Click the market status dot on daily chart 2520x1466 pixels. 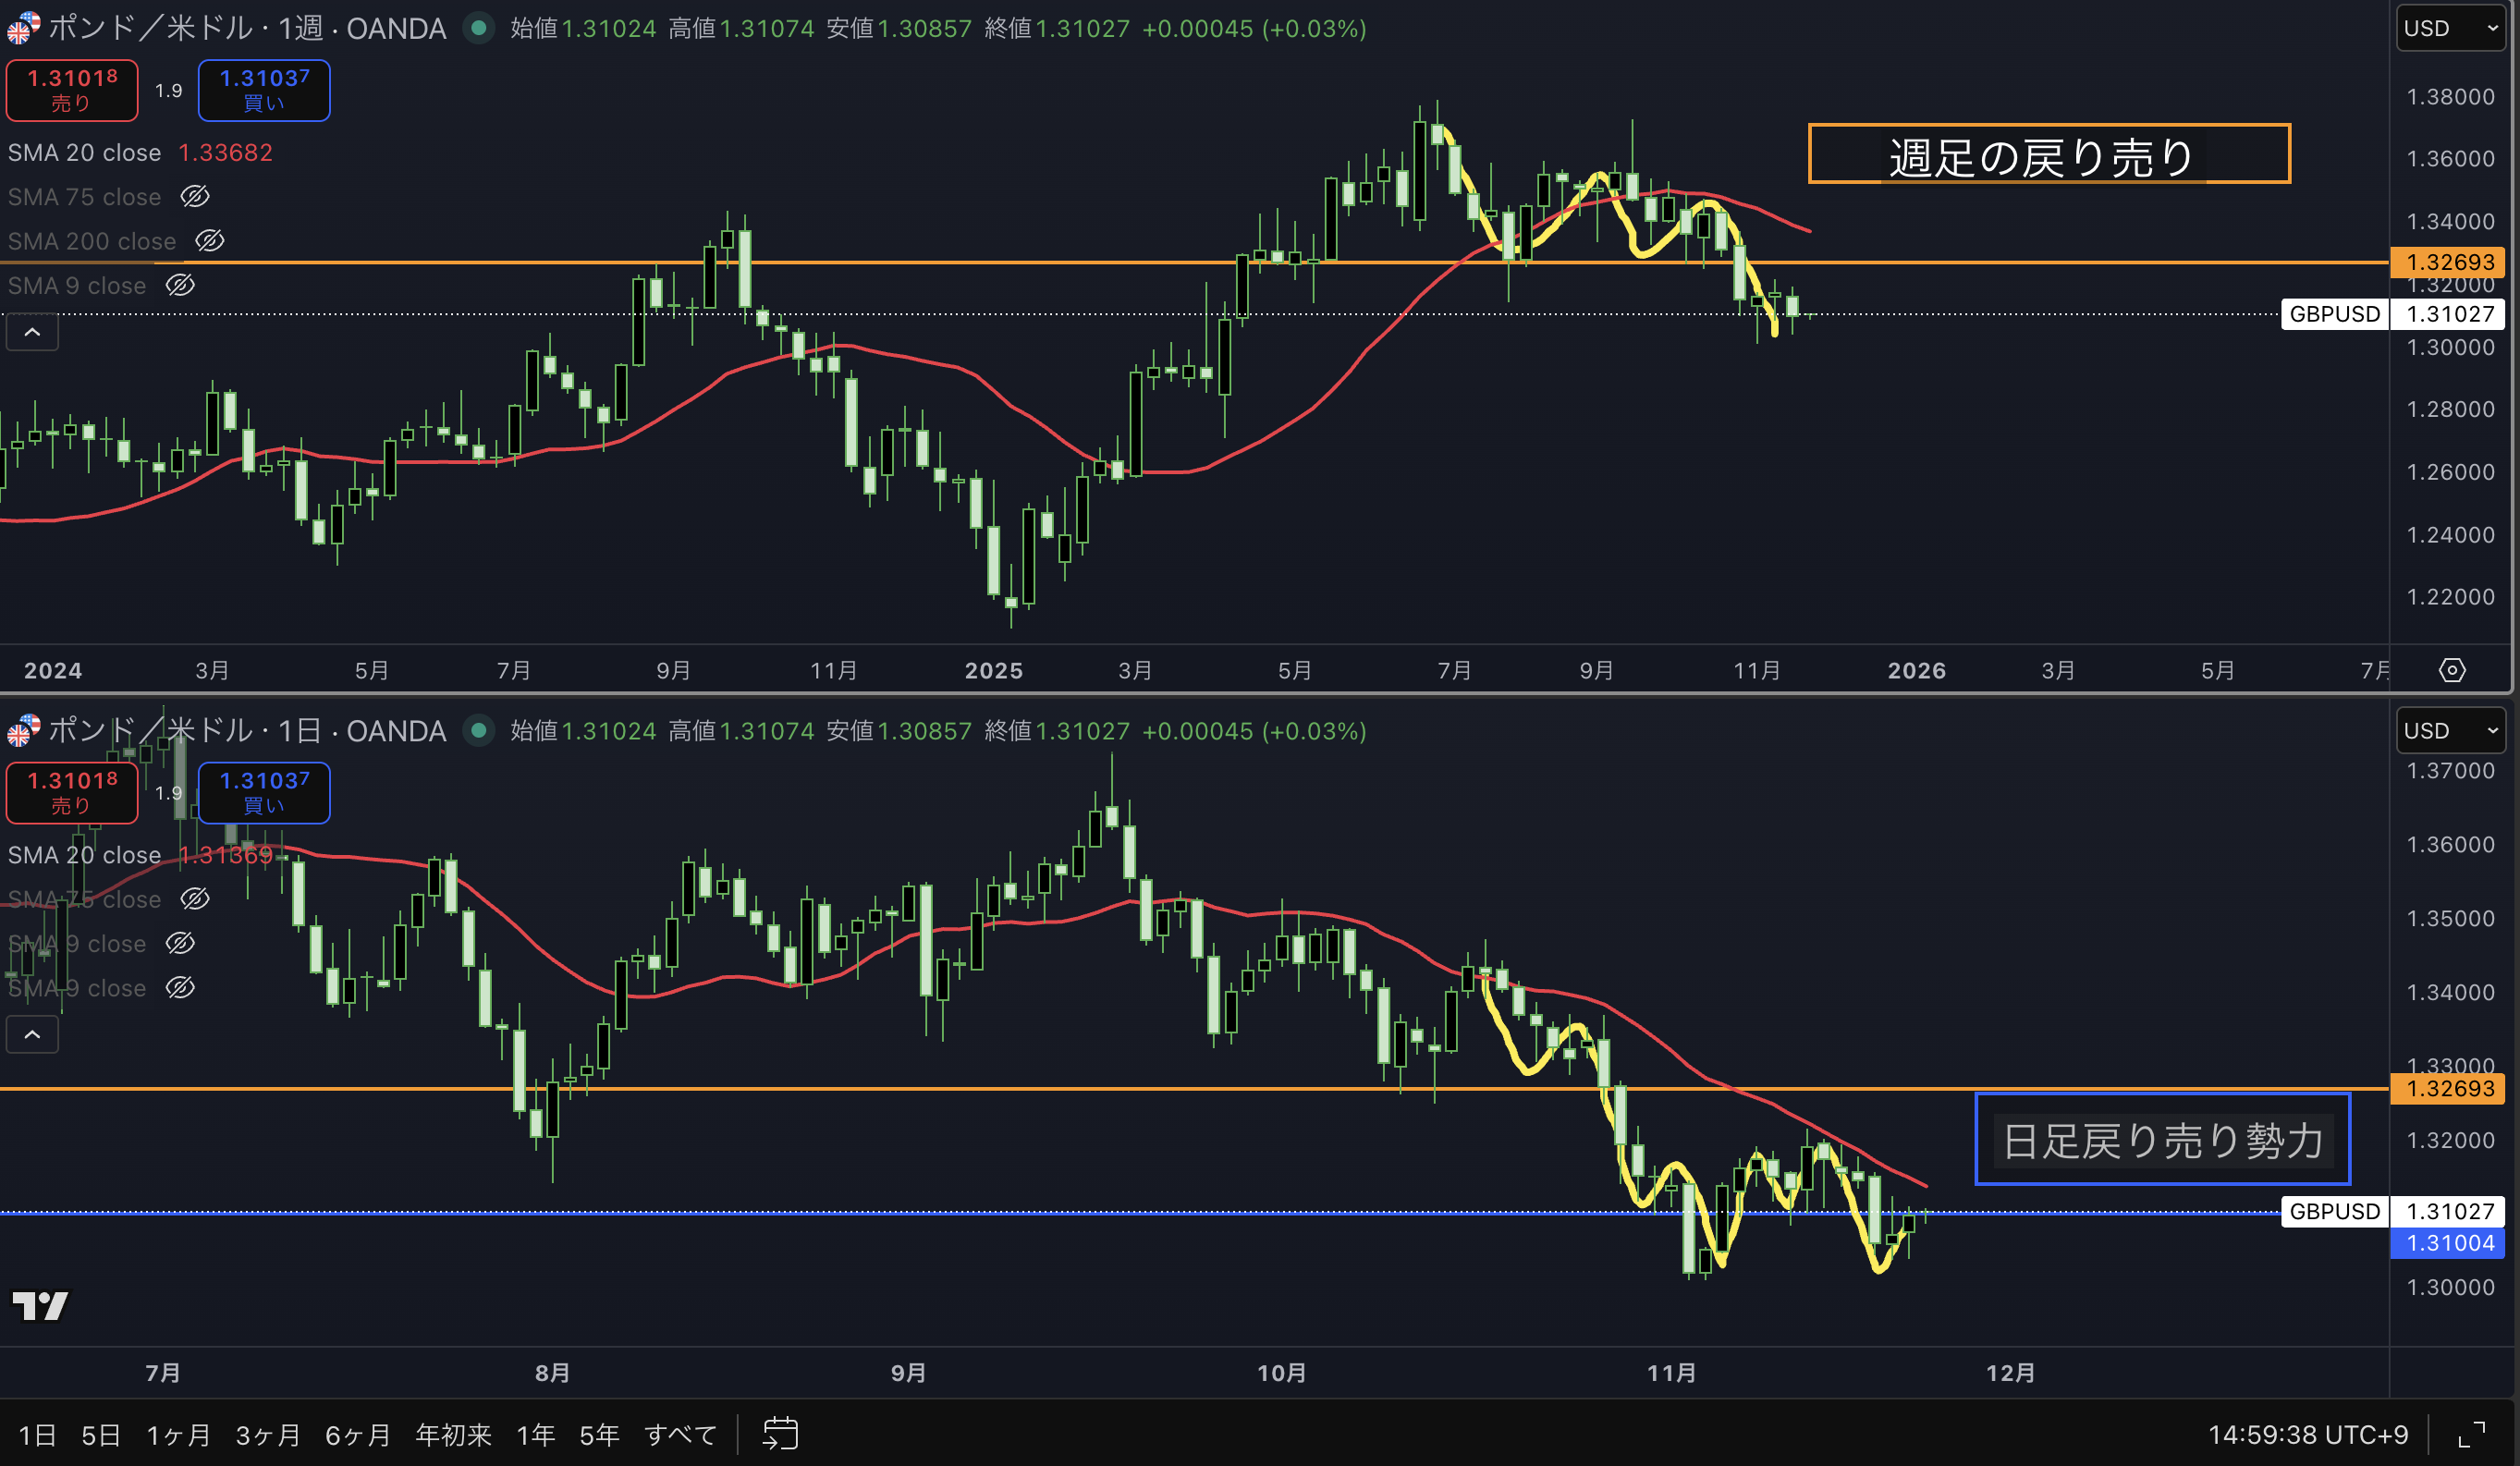tap(479, 730)
